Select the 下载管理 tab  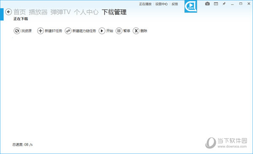114,12
